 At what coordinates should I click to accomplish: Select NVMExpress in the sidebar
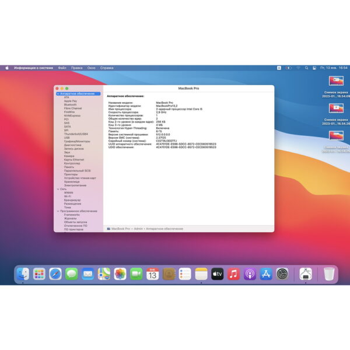pyautogui.click(x=72, y=116)
